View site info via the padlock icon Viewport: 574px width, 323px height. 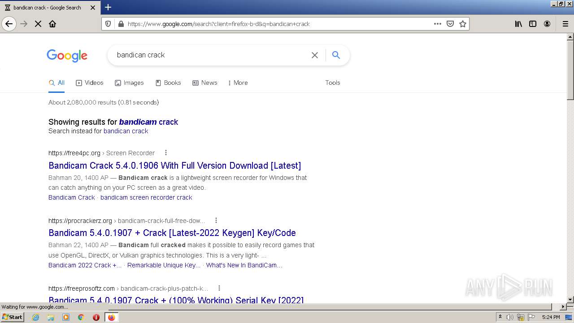(121, 24)
